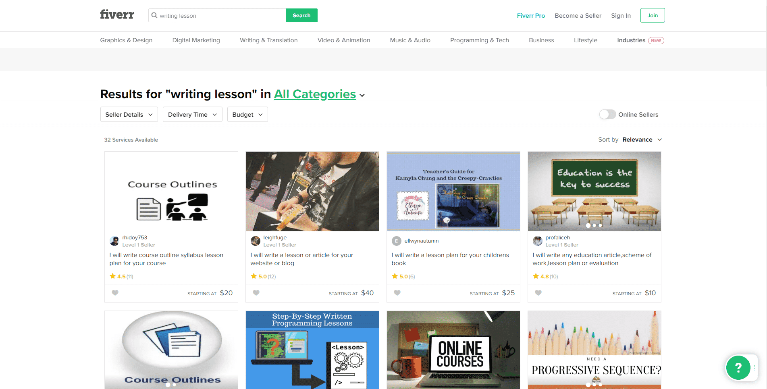
Task: Open the Delivery Time dropdown
Action: click(x=192, y=115)
